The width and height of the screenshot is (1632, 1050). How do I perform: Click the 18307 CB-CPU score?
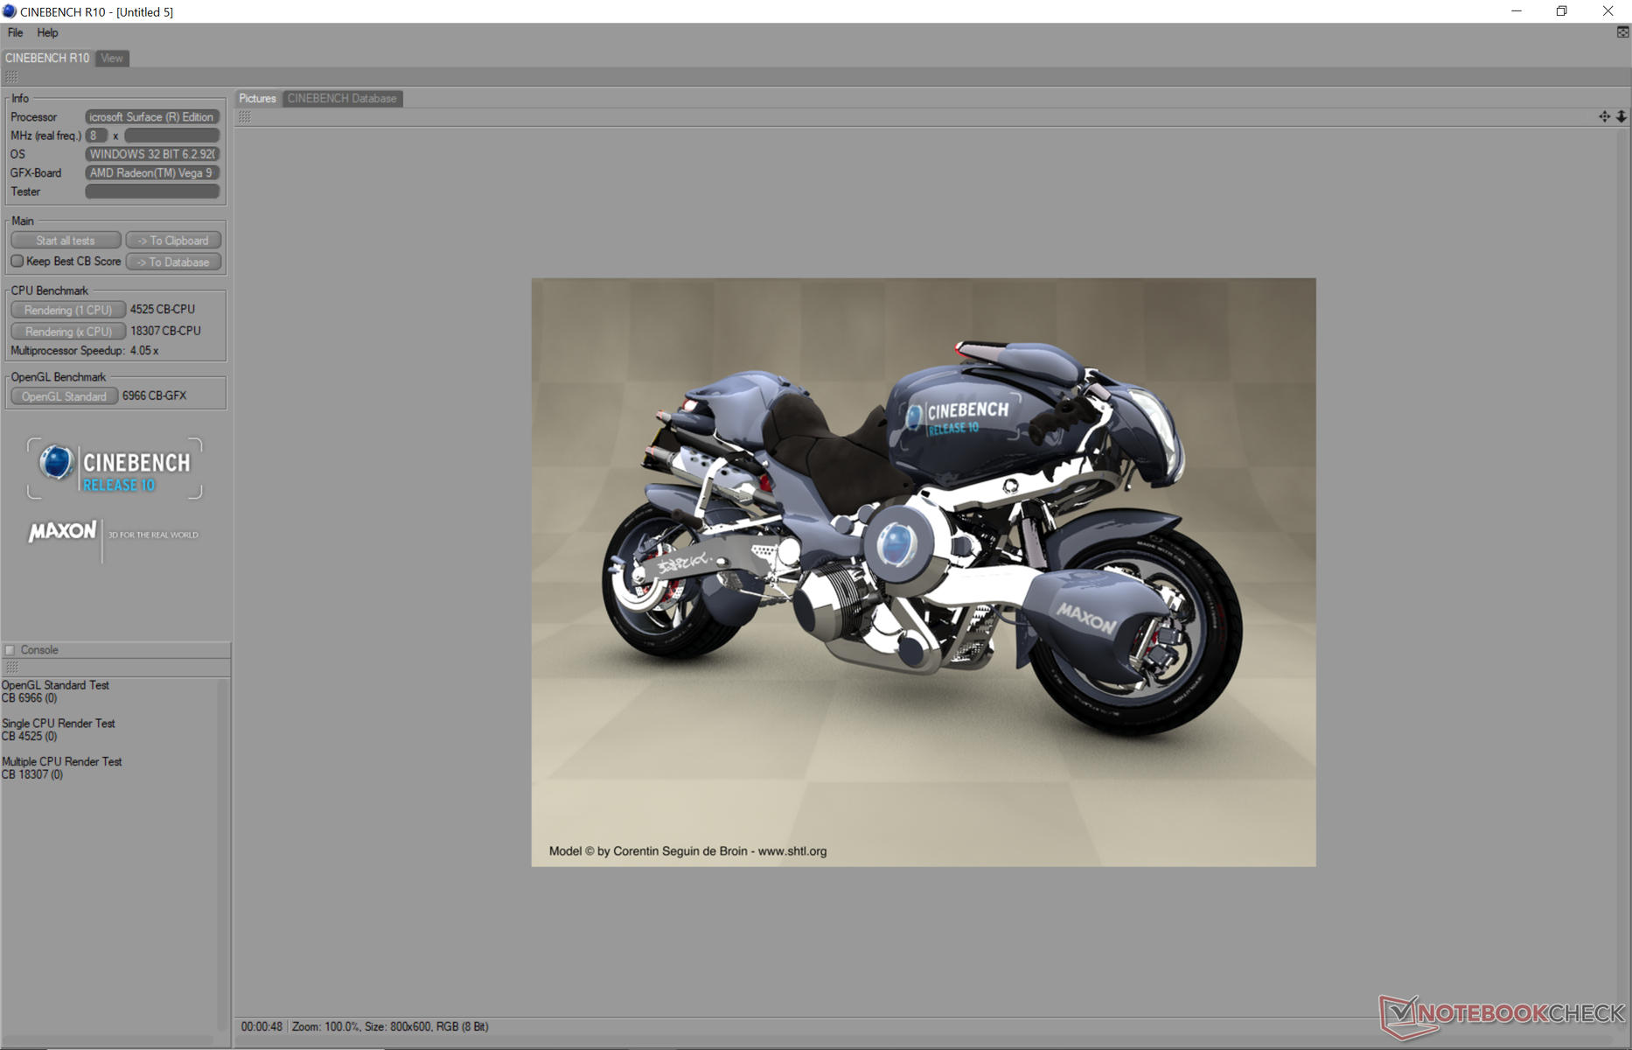tap(165, 331)
